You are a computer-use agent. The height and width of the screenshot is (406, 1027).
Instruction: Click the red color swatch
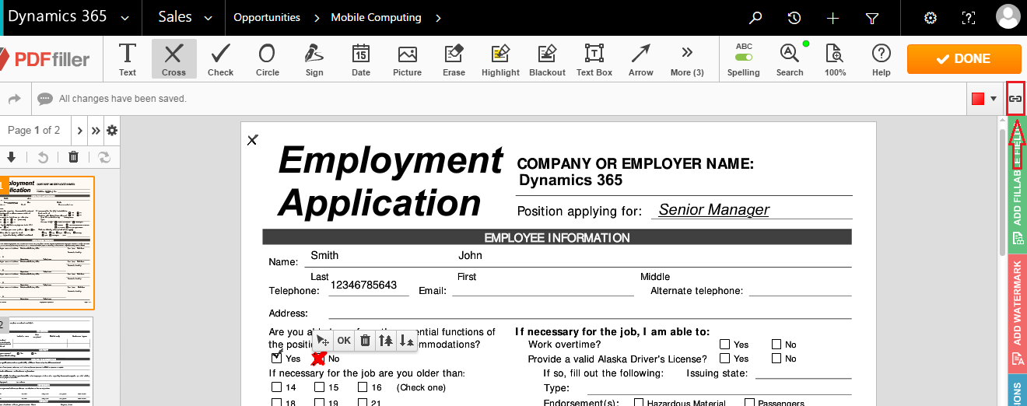[978, 99]
